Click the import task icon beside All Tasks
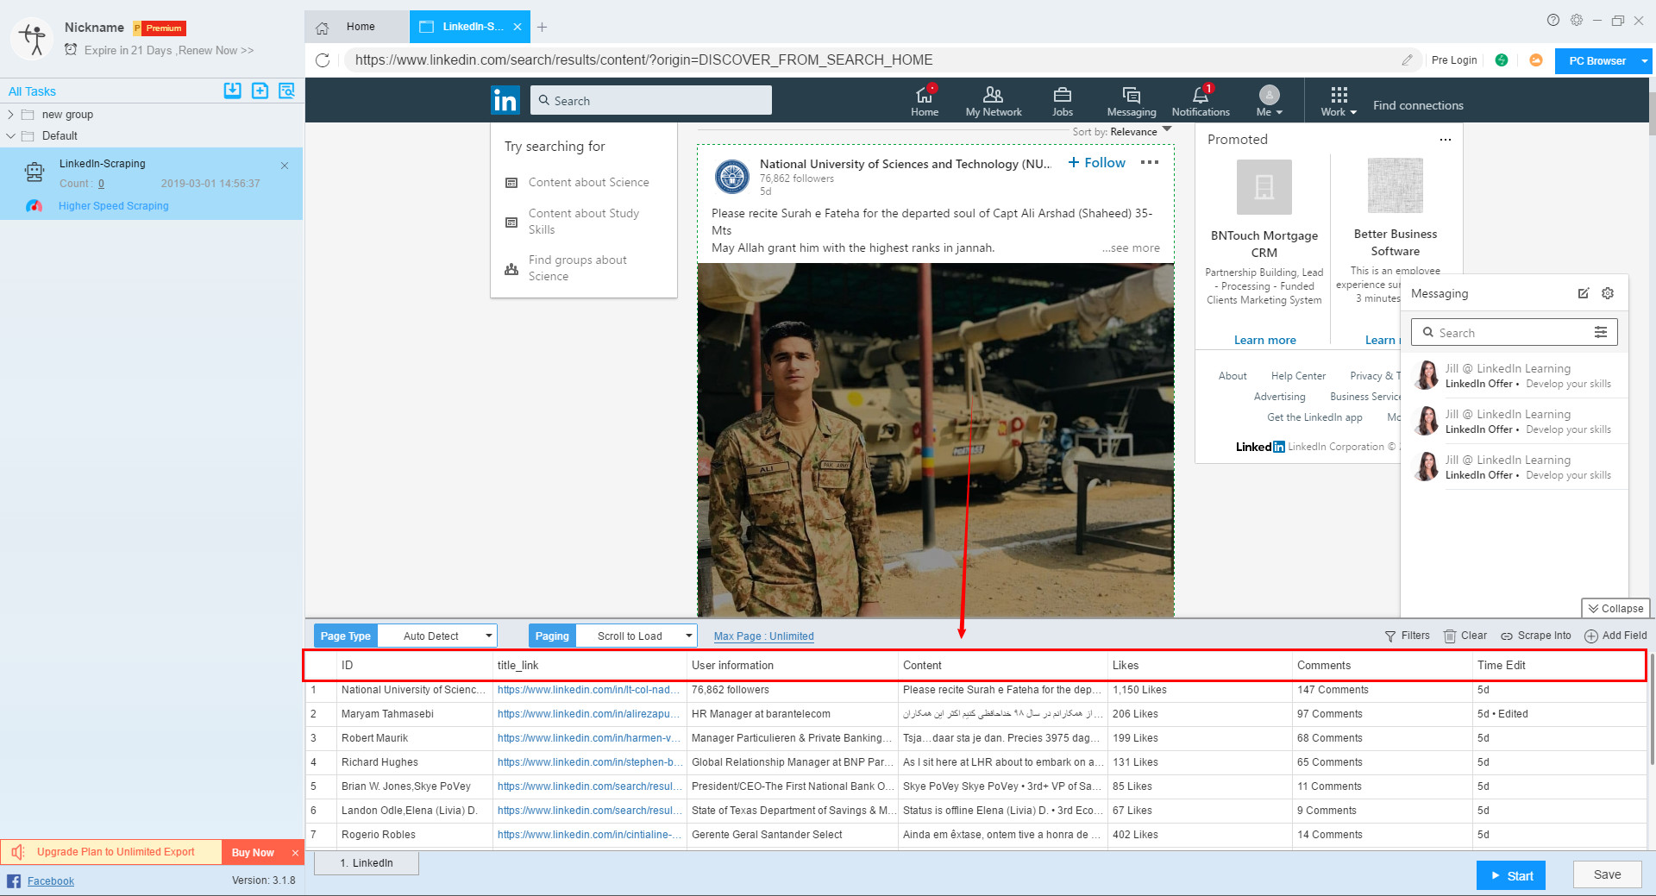 click(232, 91)
